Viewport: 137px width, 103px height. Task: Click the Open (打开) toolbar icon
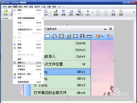click(x=6, y=13)
